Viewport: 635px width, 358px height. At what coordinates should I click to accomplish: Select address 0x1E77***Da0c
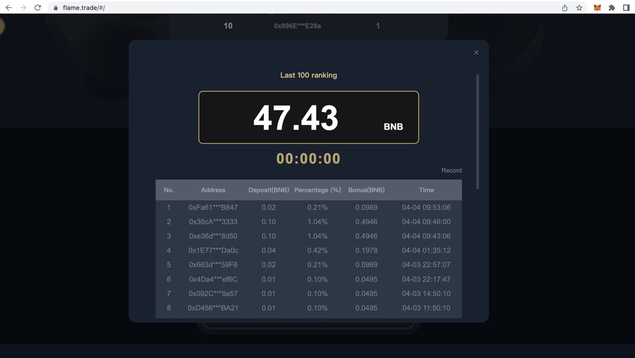click(x=213, y=250)
